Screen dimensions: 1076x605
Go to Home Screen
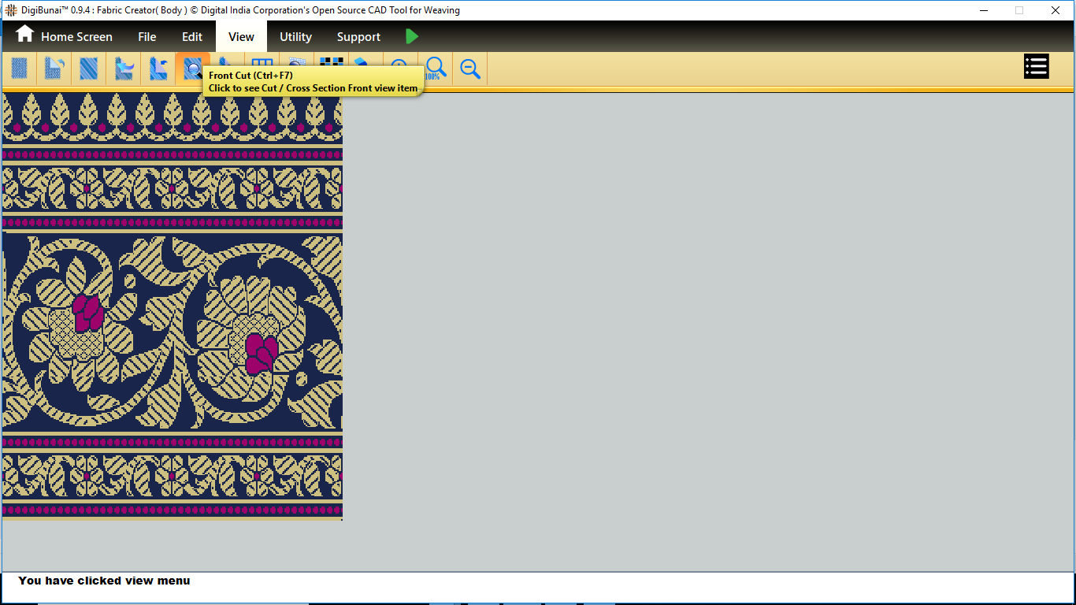[64, 36]
